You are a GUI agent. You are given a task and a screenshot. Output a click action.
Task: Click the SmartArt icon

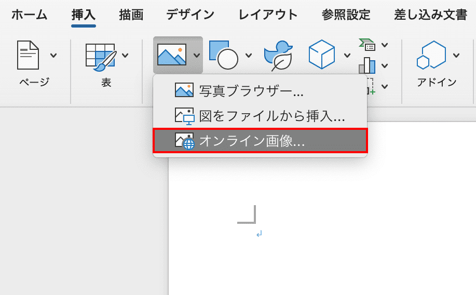point(367,45)
